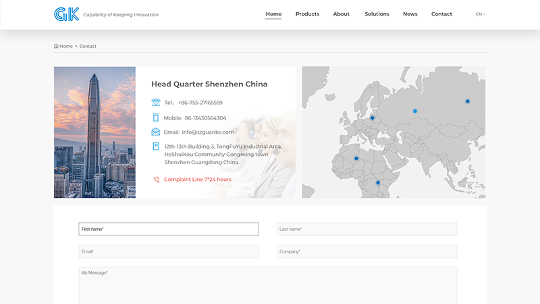540x304 pixels.
Task: Click the telephone icon beside Tel
Action: 156,103
